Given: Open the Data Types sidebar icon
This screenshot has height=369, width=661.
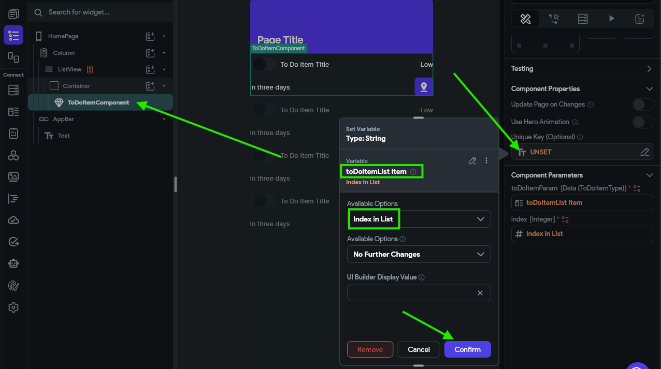Looking at the screenshot, I should [x=13, y=112].
